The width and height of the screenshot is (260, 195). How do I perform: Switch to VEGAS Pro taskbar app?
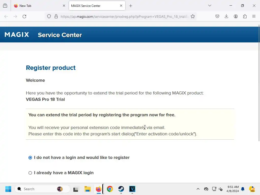pos(132,189)
